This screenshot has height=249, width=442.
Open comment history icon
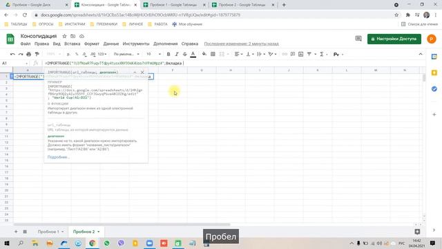[x=358, y=39]
